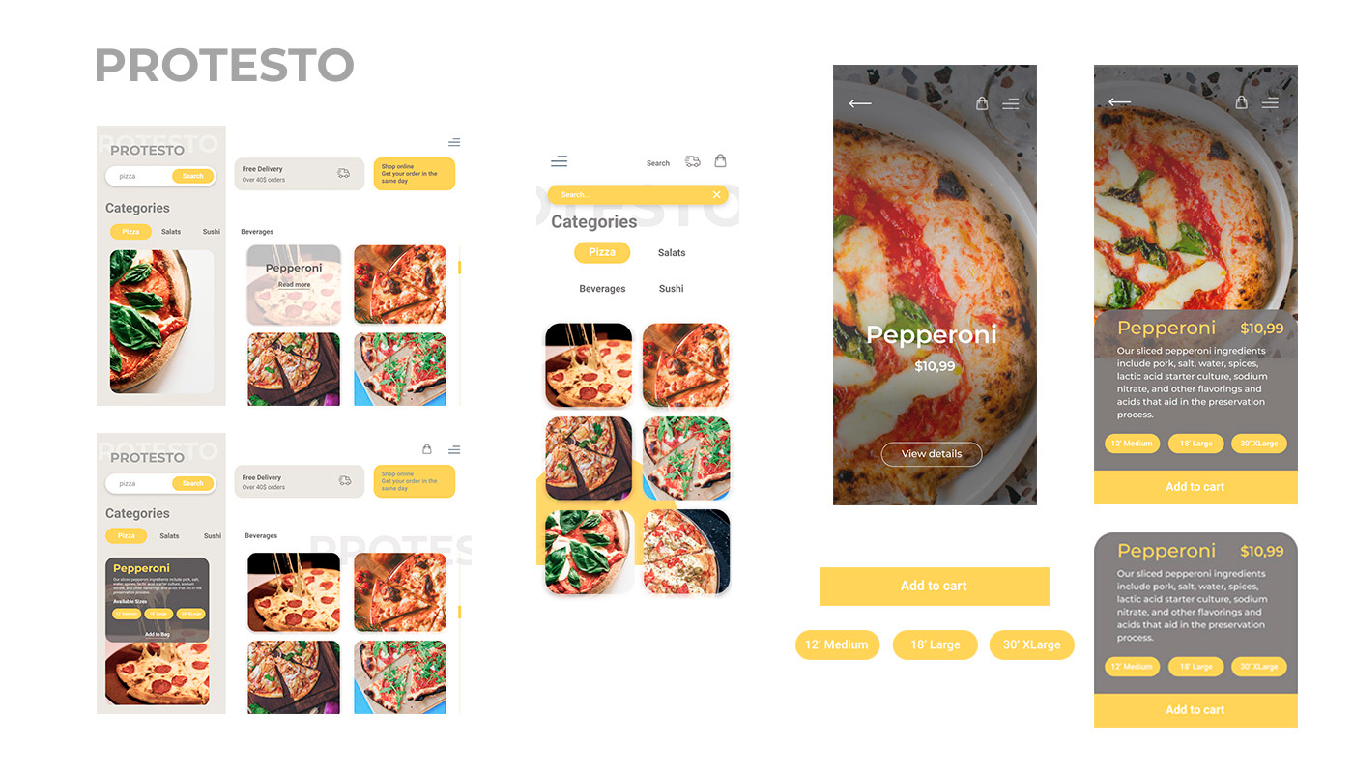Switch to Salats category in center screen
The image size is (1353, 773).
[672, 253]
